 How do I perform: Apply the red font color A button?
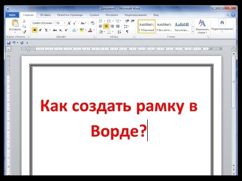(x=90, y=30)
